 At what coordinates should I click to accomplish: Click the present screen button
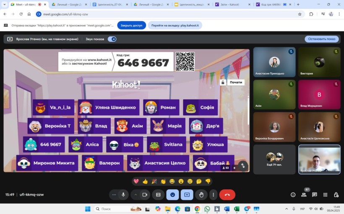tap(187, 194)
